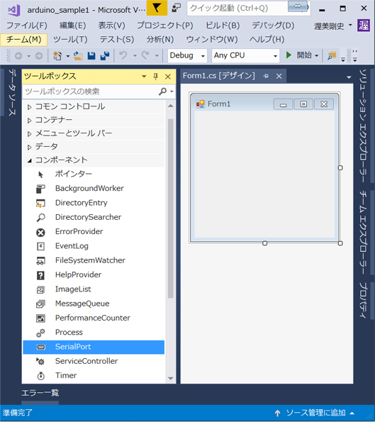
Task: Open the プロパティ side tab
Action: [x=363, y=301]
